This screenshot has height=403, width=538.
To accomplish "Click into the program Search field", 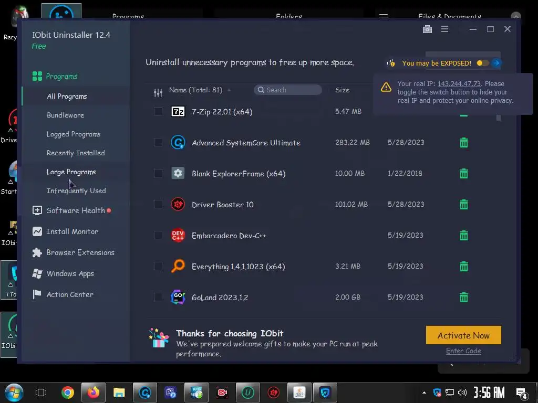I will [288, 90].
